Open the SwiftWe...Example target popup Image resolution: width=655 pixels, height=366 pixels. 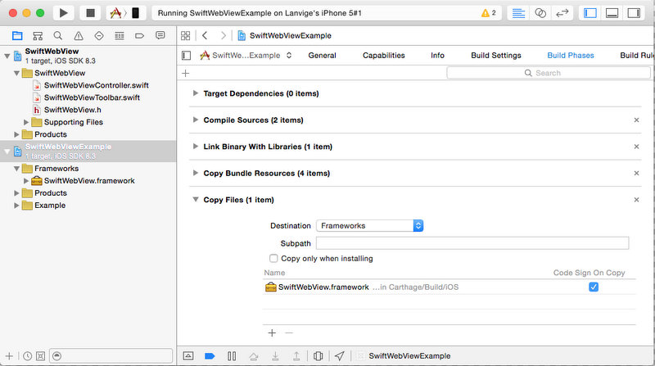(x=246, y=55)
